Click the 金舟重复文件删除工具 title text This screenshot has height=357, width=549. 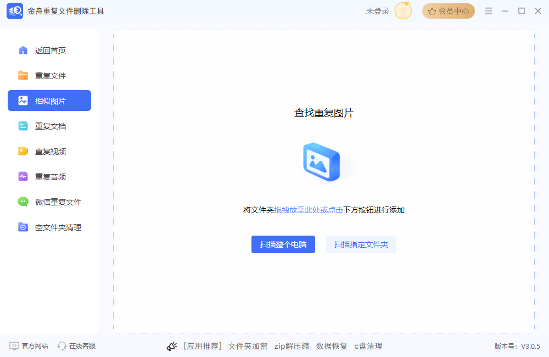pyautogui.click(x=66, y=11)
